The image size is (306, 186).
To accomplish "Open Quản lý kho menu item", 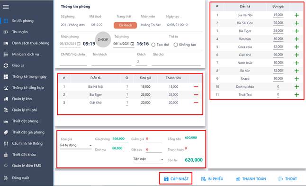I will tap(22, 99).
